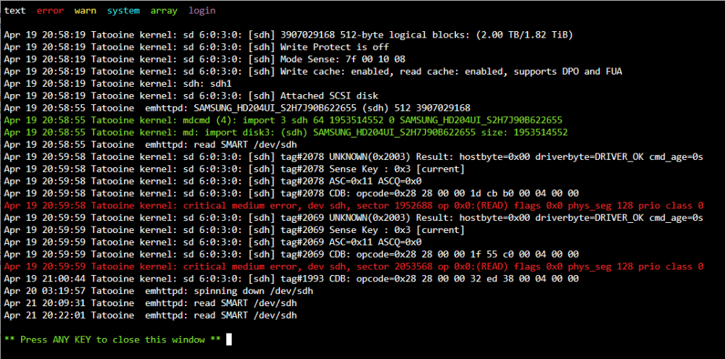Select the tag#2069 "ASC=0x11 ASCQ=0x0" line

[x=212, y=242]
